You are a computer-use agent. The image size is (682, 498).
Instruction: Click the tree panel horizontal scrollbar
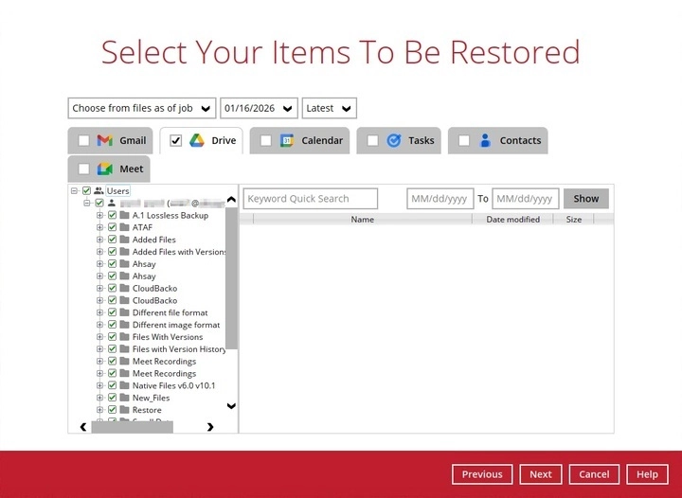pyautogui.click(x=133, y=427)
